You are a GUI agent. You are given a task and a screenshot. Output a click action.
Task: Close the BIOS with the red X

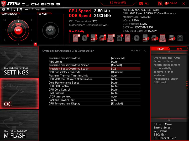point(184,4)
